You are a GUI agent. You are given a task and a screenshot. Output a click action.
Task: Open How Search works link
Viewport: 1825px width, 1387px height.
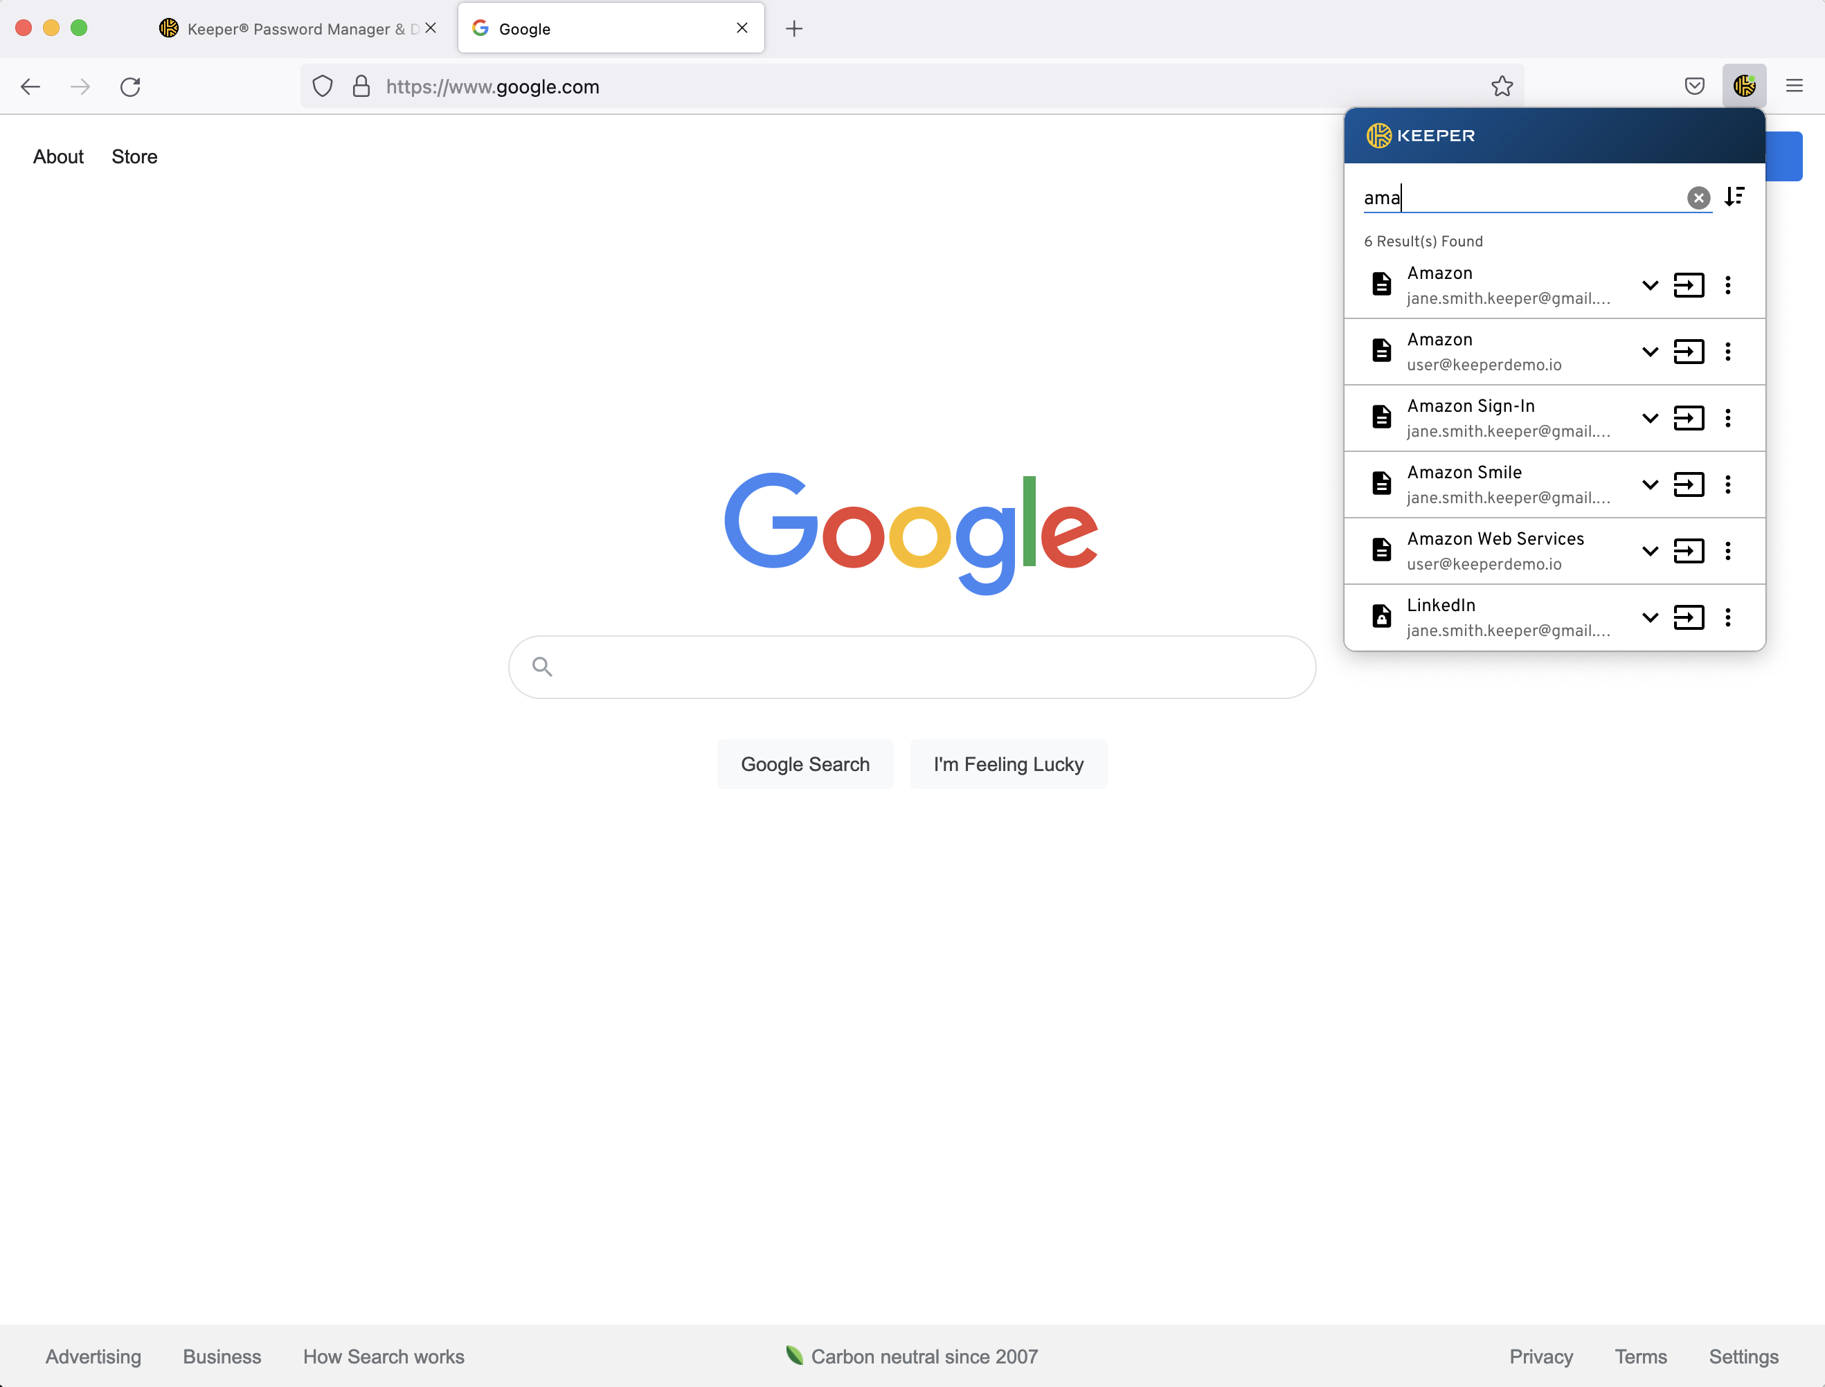[x=384, y=1357]
